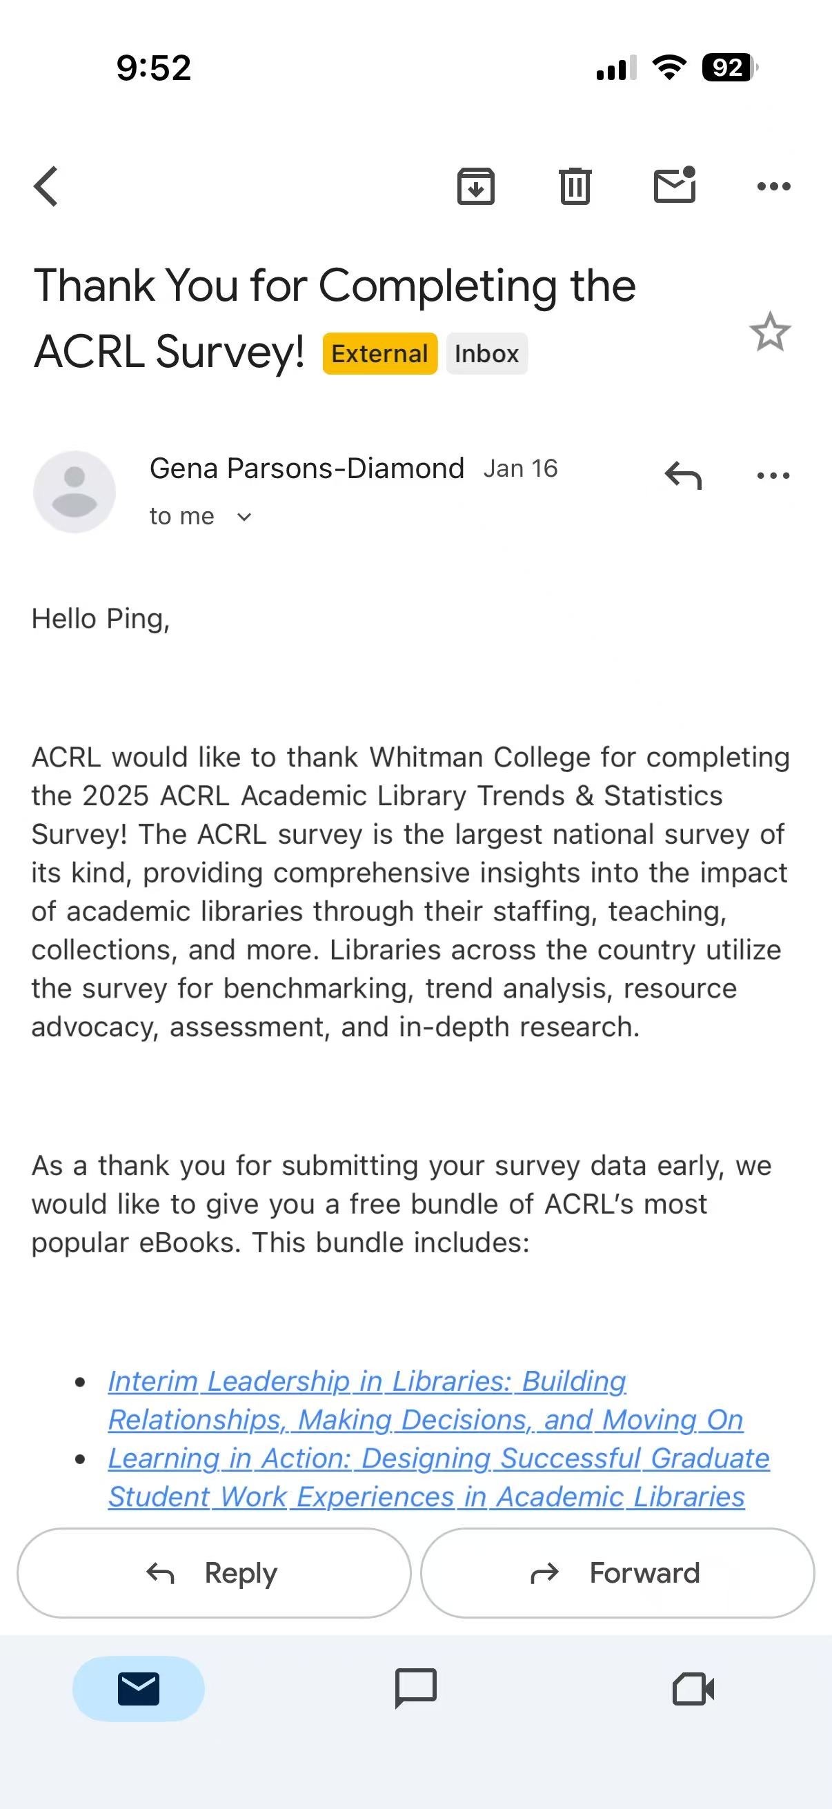Tap the Forward button
Viewport: 832px width, 1809px height.
[x=617, y=1573]
